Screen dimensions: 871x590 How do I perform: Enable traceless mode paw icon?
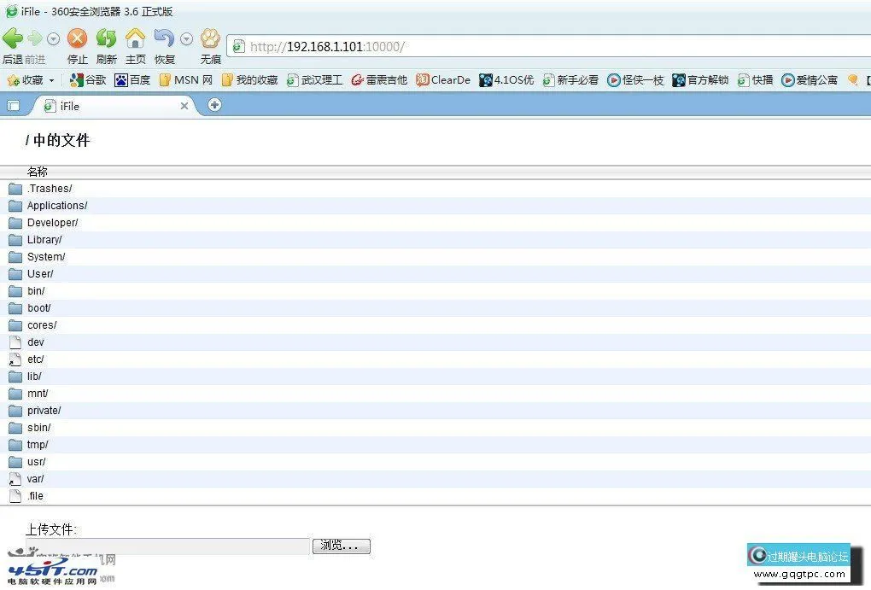coord(210,38)
